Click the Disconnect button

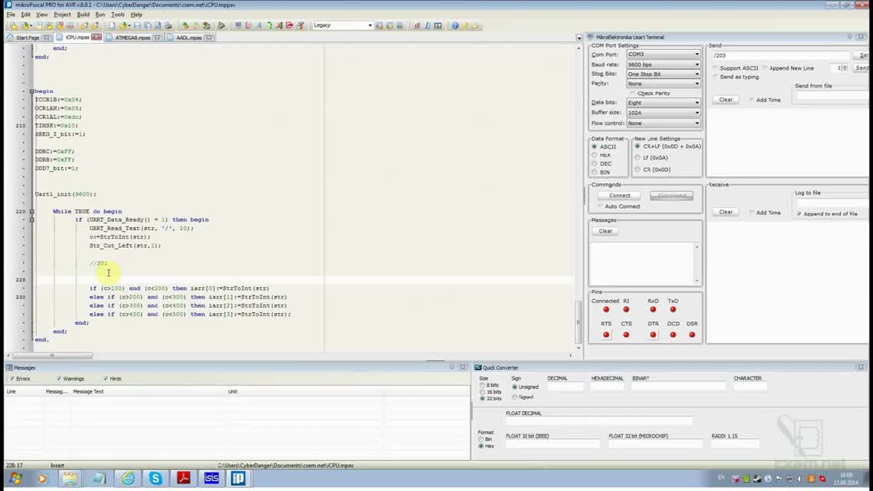(671, 196)
